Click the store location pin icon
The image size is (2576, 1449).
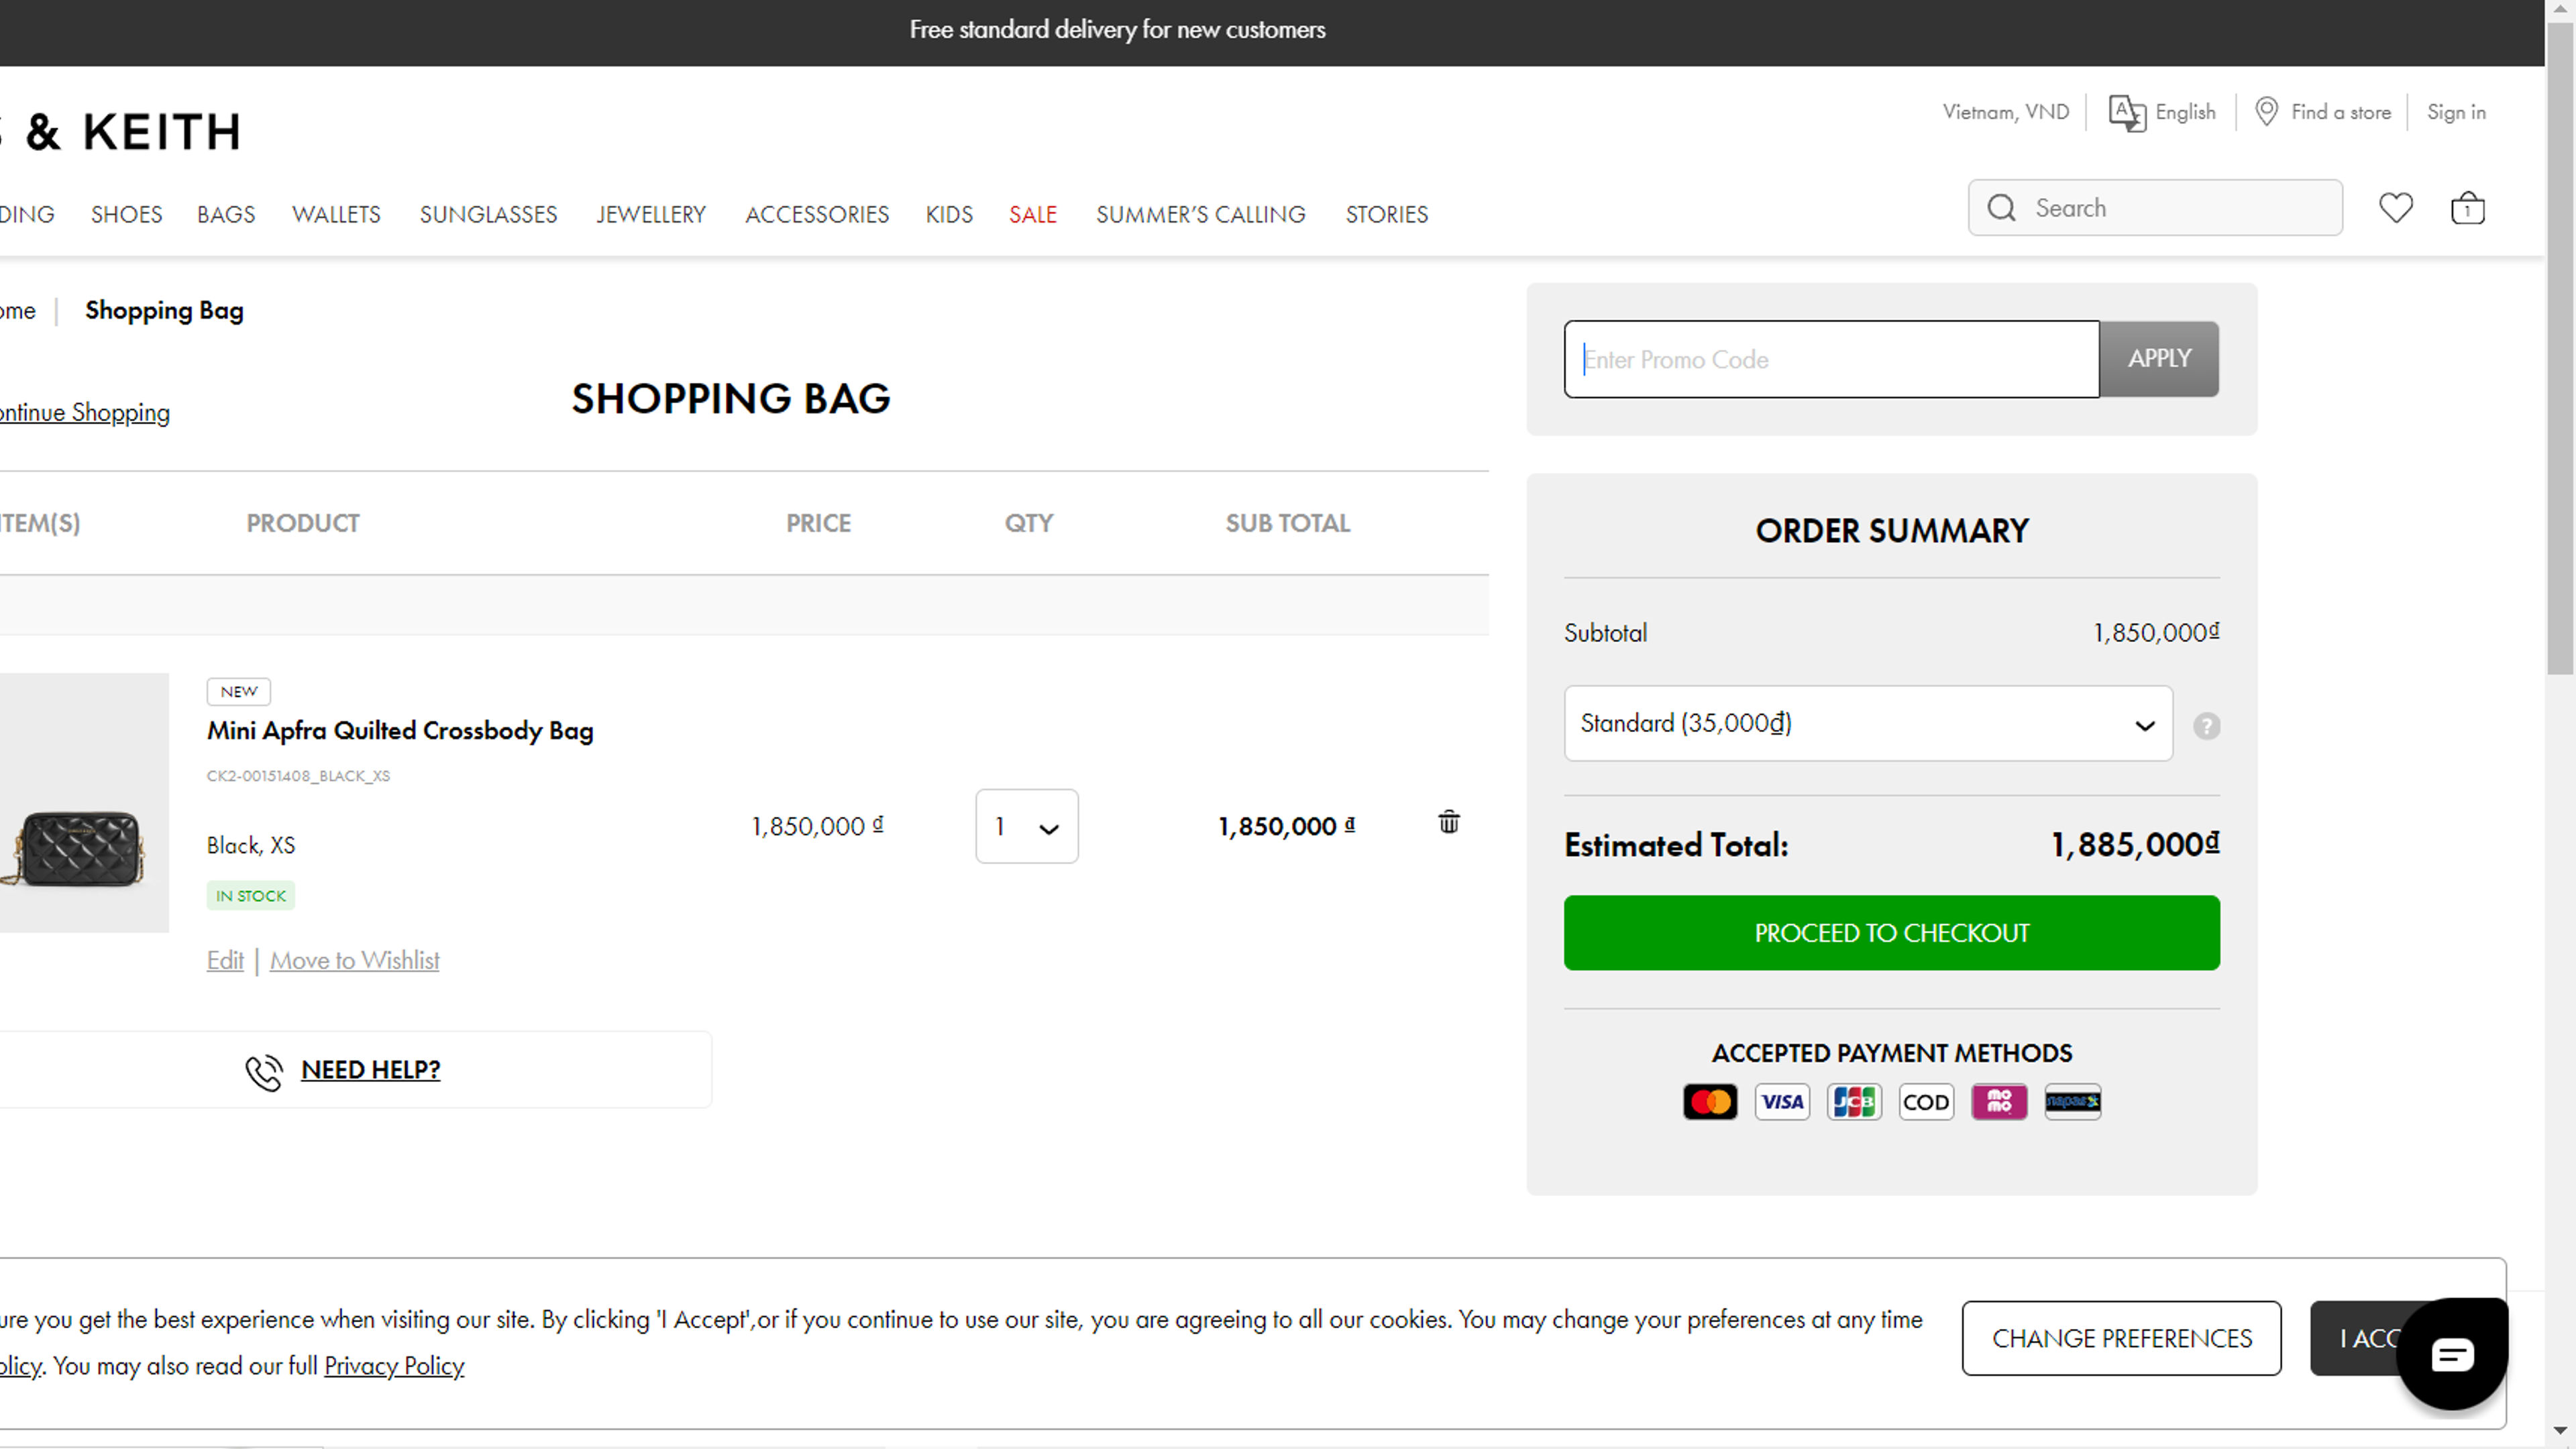click(x=2266, y=111)
